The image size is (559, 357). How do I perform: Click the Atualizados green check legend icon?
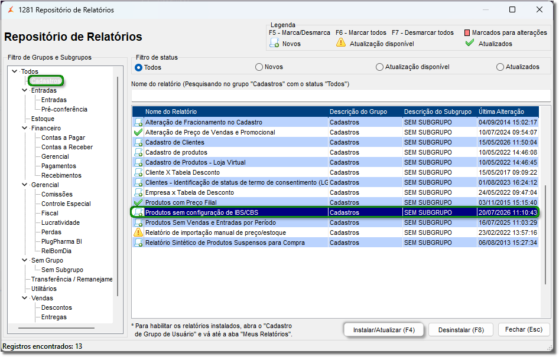pyautogui.click(x=470, y=43)
